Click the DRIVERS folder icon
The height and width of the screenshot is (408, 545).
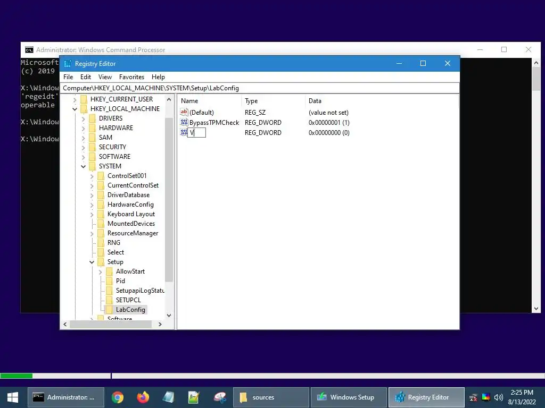tap(93, 118)
